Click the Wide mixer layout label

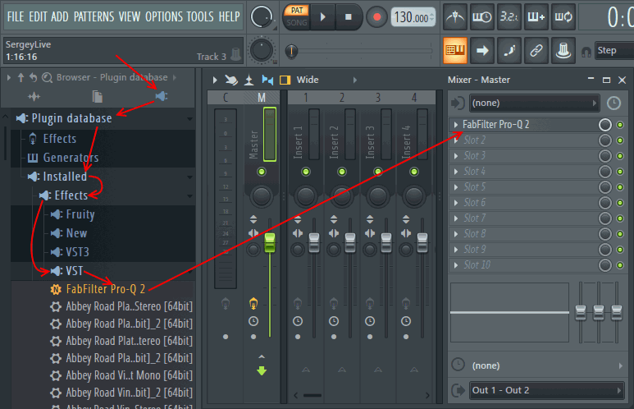(308, 80)
